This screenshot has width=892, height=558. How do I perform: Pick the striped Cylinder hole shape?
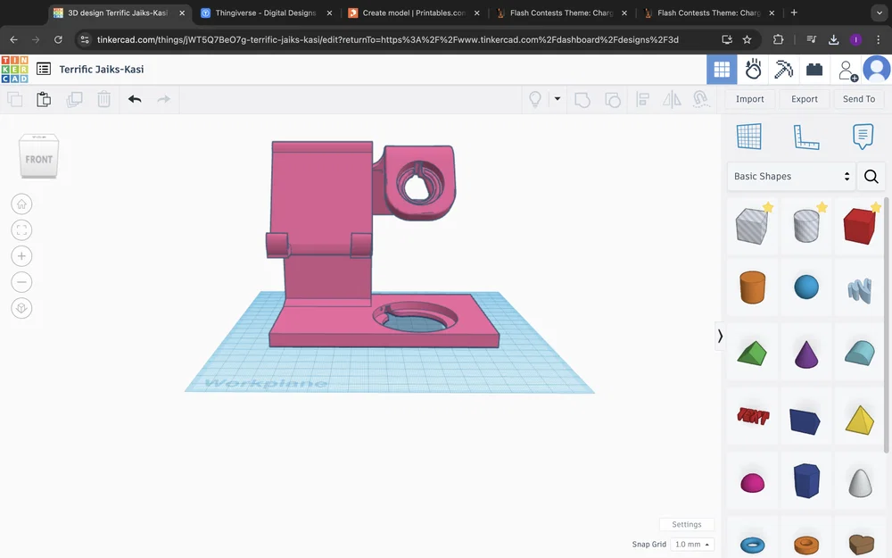806,226
